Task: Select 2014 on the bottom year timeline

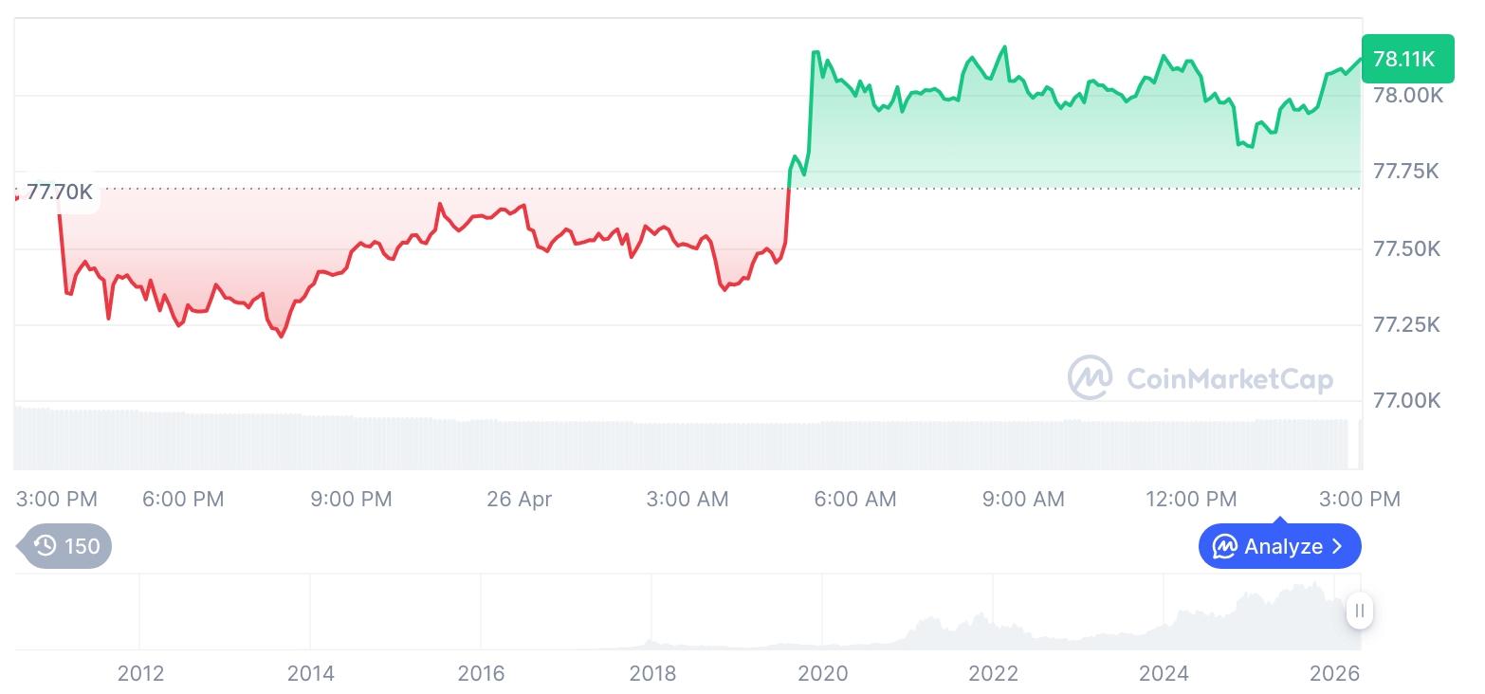Action: tap(311, 673)
